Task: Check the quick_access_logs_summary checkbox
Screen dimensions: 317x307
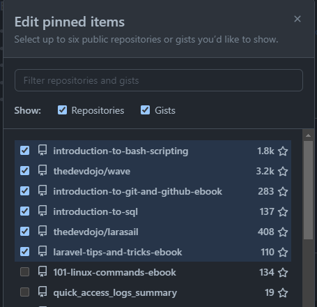Action: pyautogui.click(x=24, y=292)
